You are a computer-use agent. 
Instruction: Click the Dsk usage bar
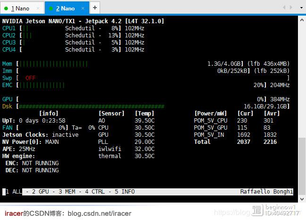[x=92, y=106]
